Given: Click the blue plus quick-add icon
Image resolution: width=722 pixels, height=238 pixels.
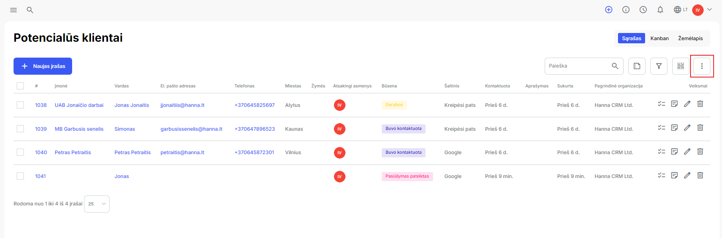Looking at the screenshot, I should [608, 10].
